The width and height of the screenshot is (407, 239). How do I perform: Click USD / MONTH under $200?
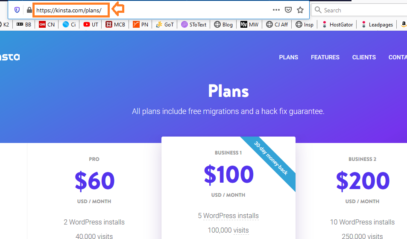pos(362,201)
